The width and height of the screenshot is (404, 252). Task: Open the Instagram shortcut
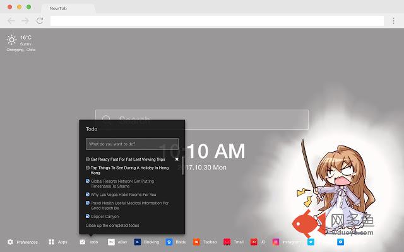click(276, 242)
